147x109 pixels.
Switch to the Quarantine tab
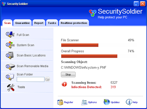22,23
